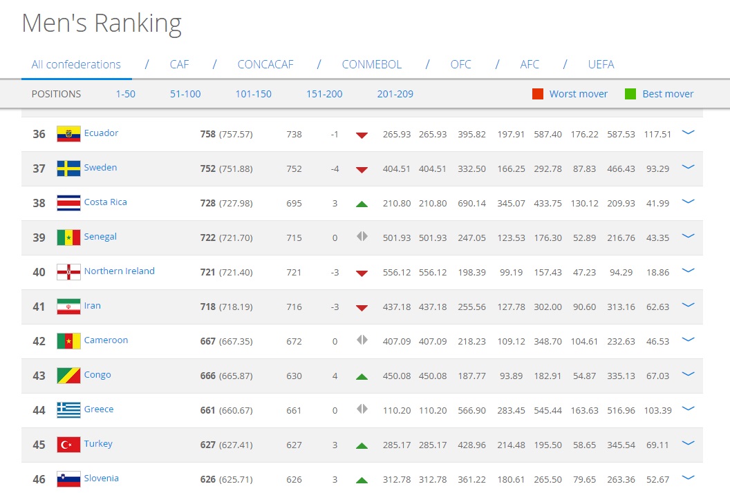Click the Slovenia flag icon
The image size is (730, 493).
click(x=68, y=479)
